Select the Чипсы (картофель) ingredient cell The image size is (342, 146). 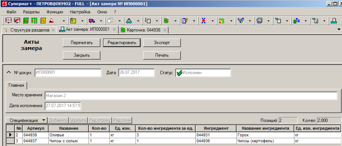[265, 141]
